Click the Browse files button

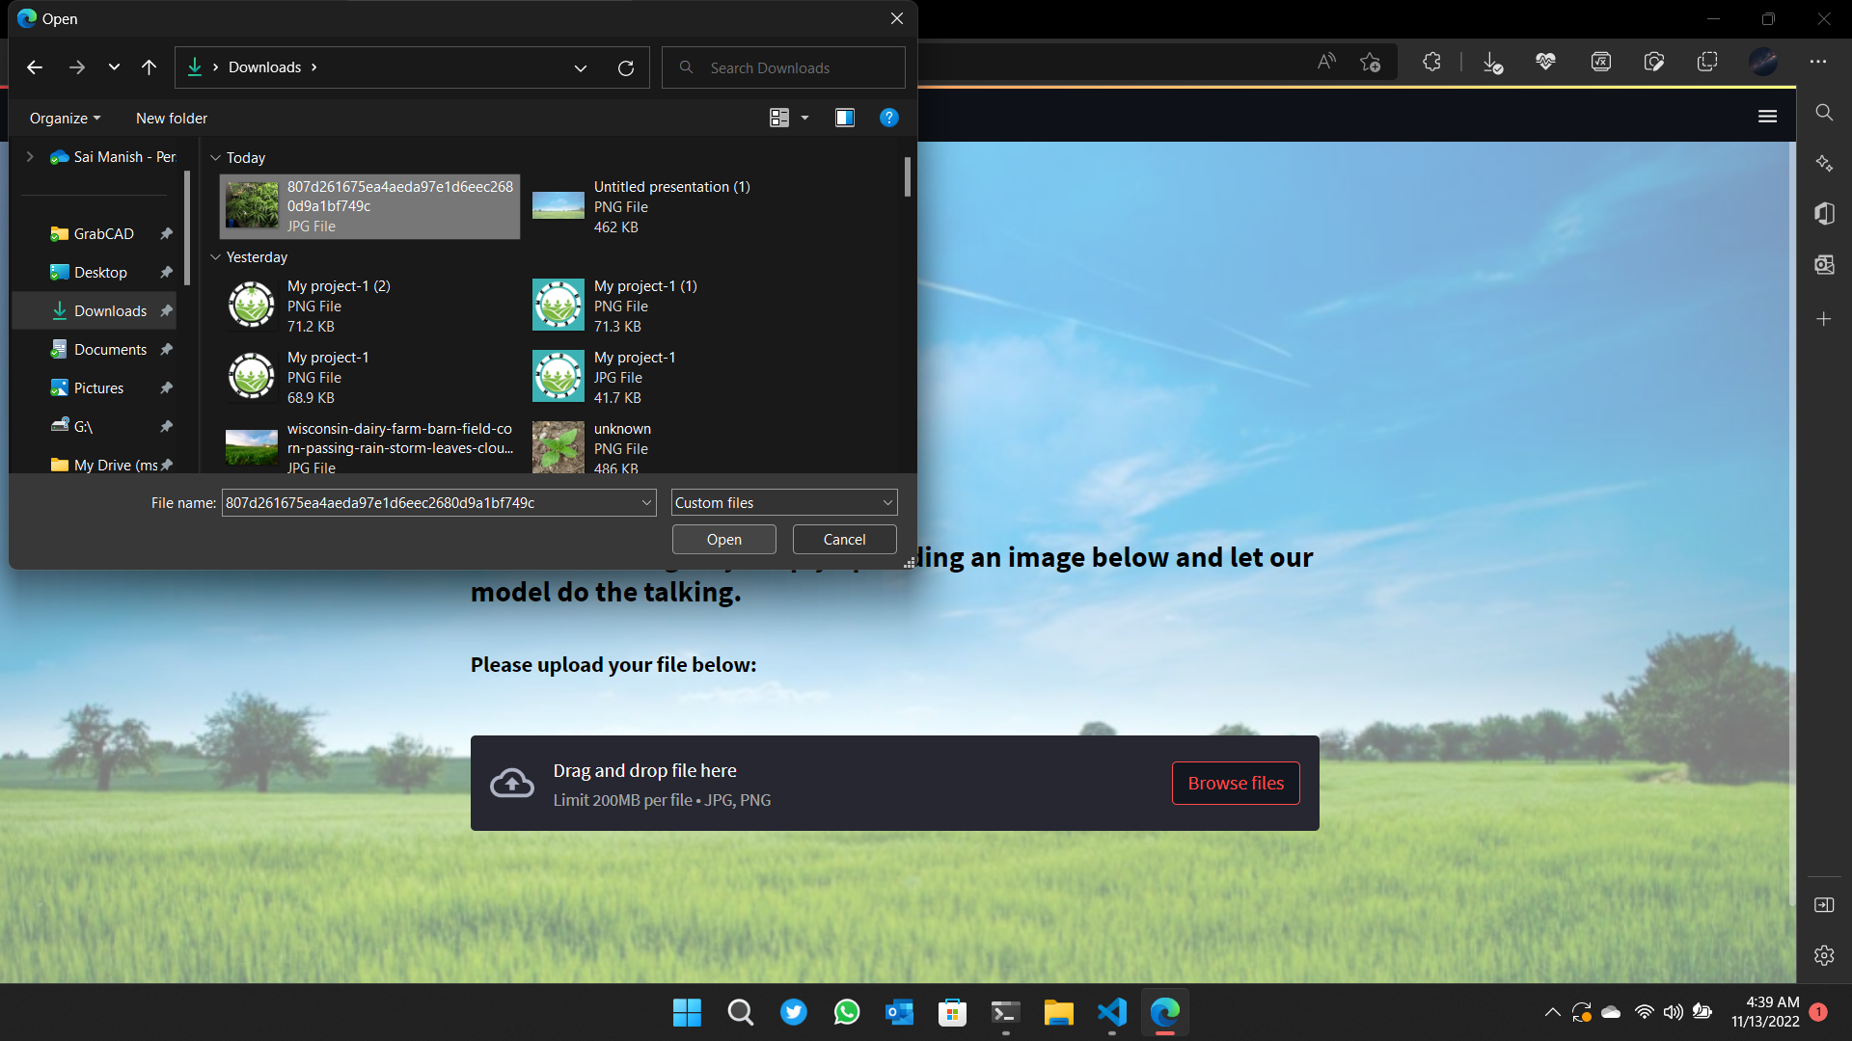(x=1235, y=783)
